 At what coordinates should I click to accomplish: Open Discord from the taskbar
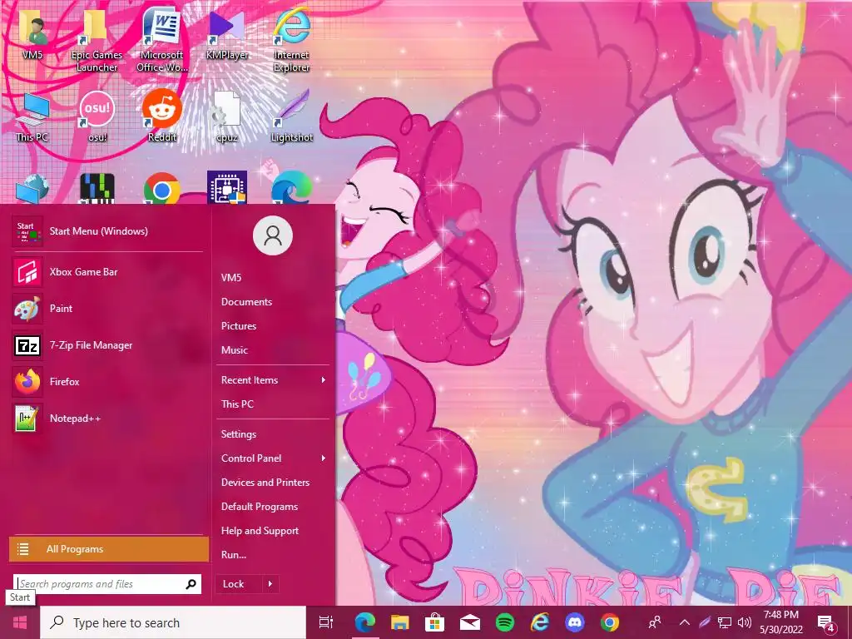tap(574, 622)
